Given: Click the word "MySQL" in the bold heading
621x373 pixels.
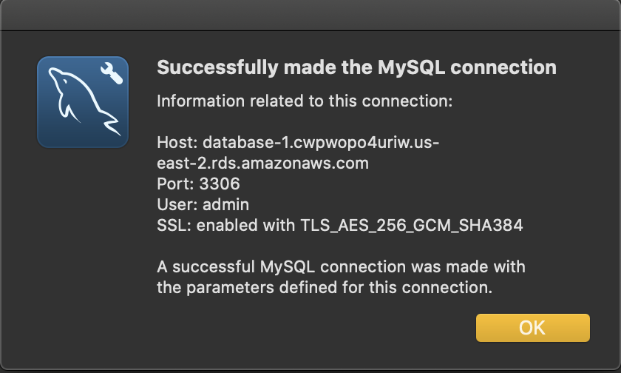Looking at the screenshot, I should tap(411, 67).
